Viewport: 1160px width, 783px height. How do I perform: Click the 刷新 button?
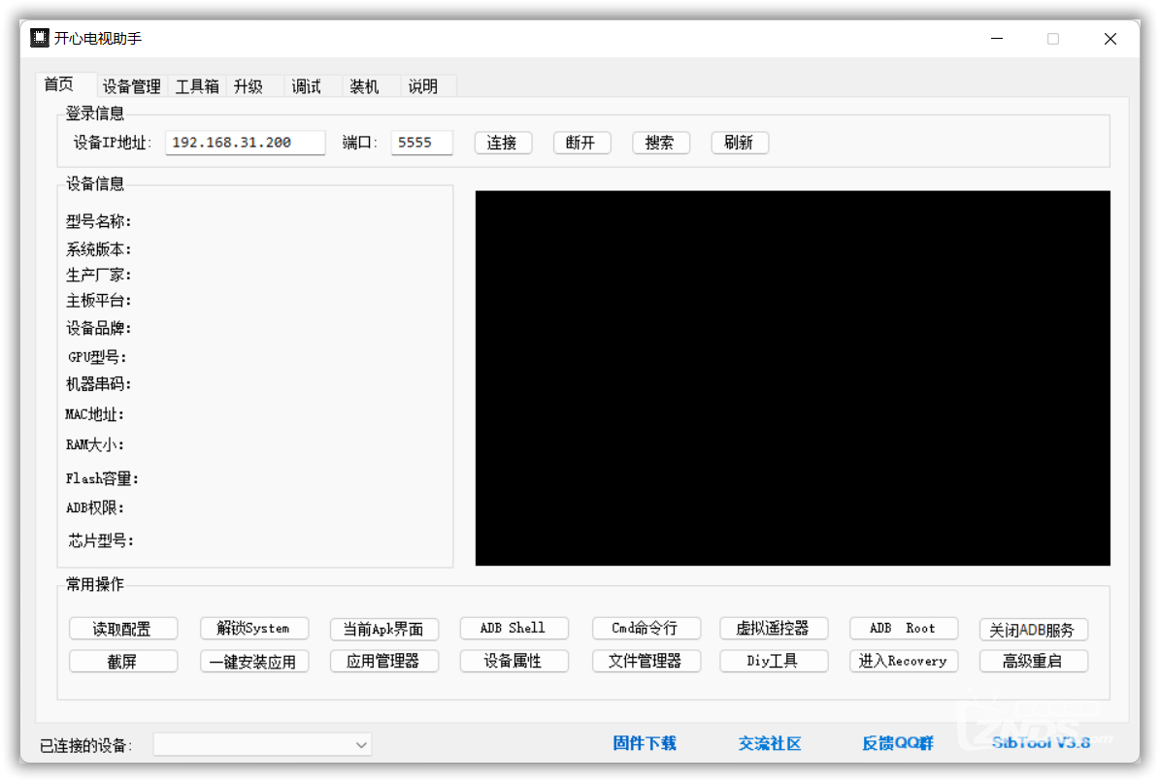(740, 143)
